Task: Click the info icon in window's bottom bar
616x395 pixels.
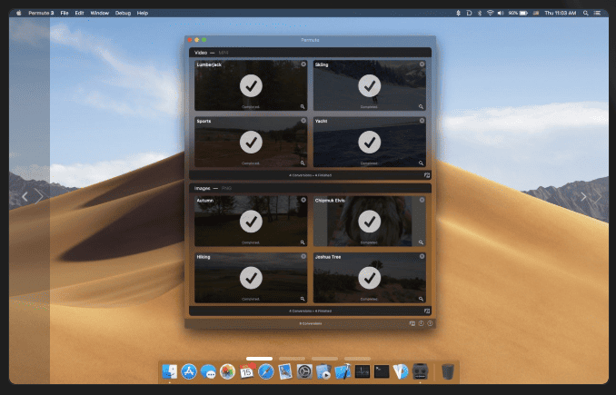Action: 430,323
